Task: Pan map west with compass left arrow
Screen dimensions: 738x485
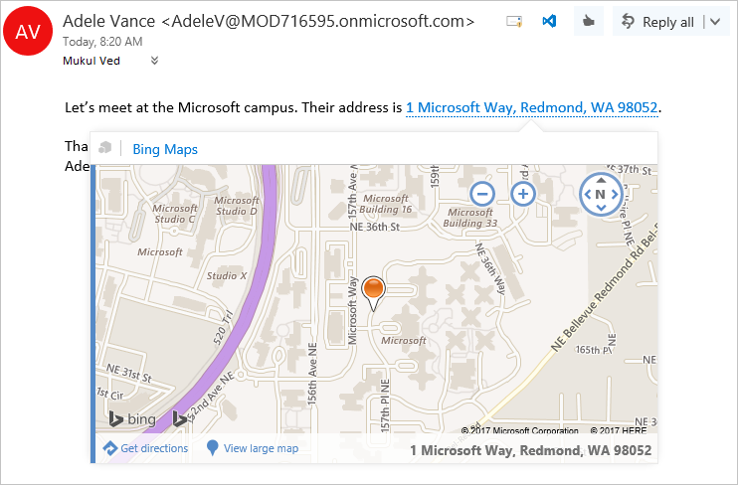Action: [588, 194]
